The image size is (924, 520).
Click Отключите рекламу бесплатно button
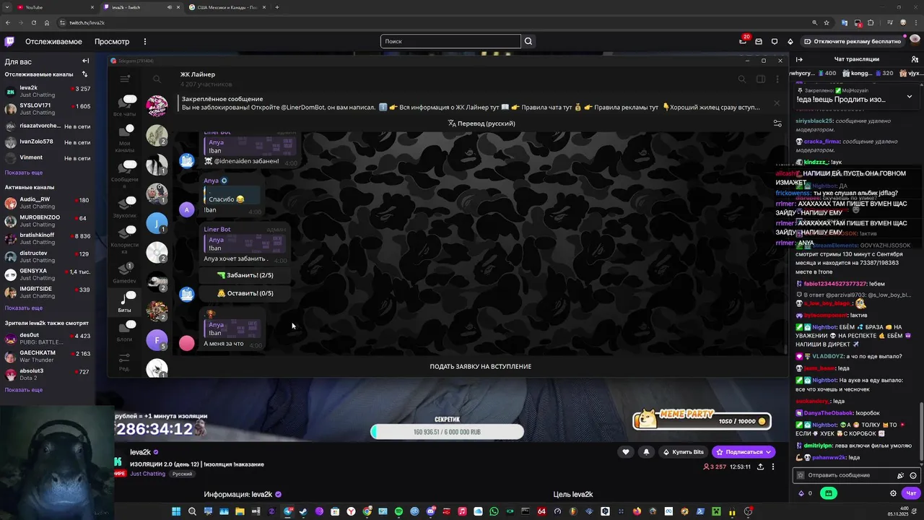click(853, 41)
